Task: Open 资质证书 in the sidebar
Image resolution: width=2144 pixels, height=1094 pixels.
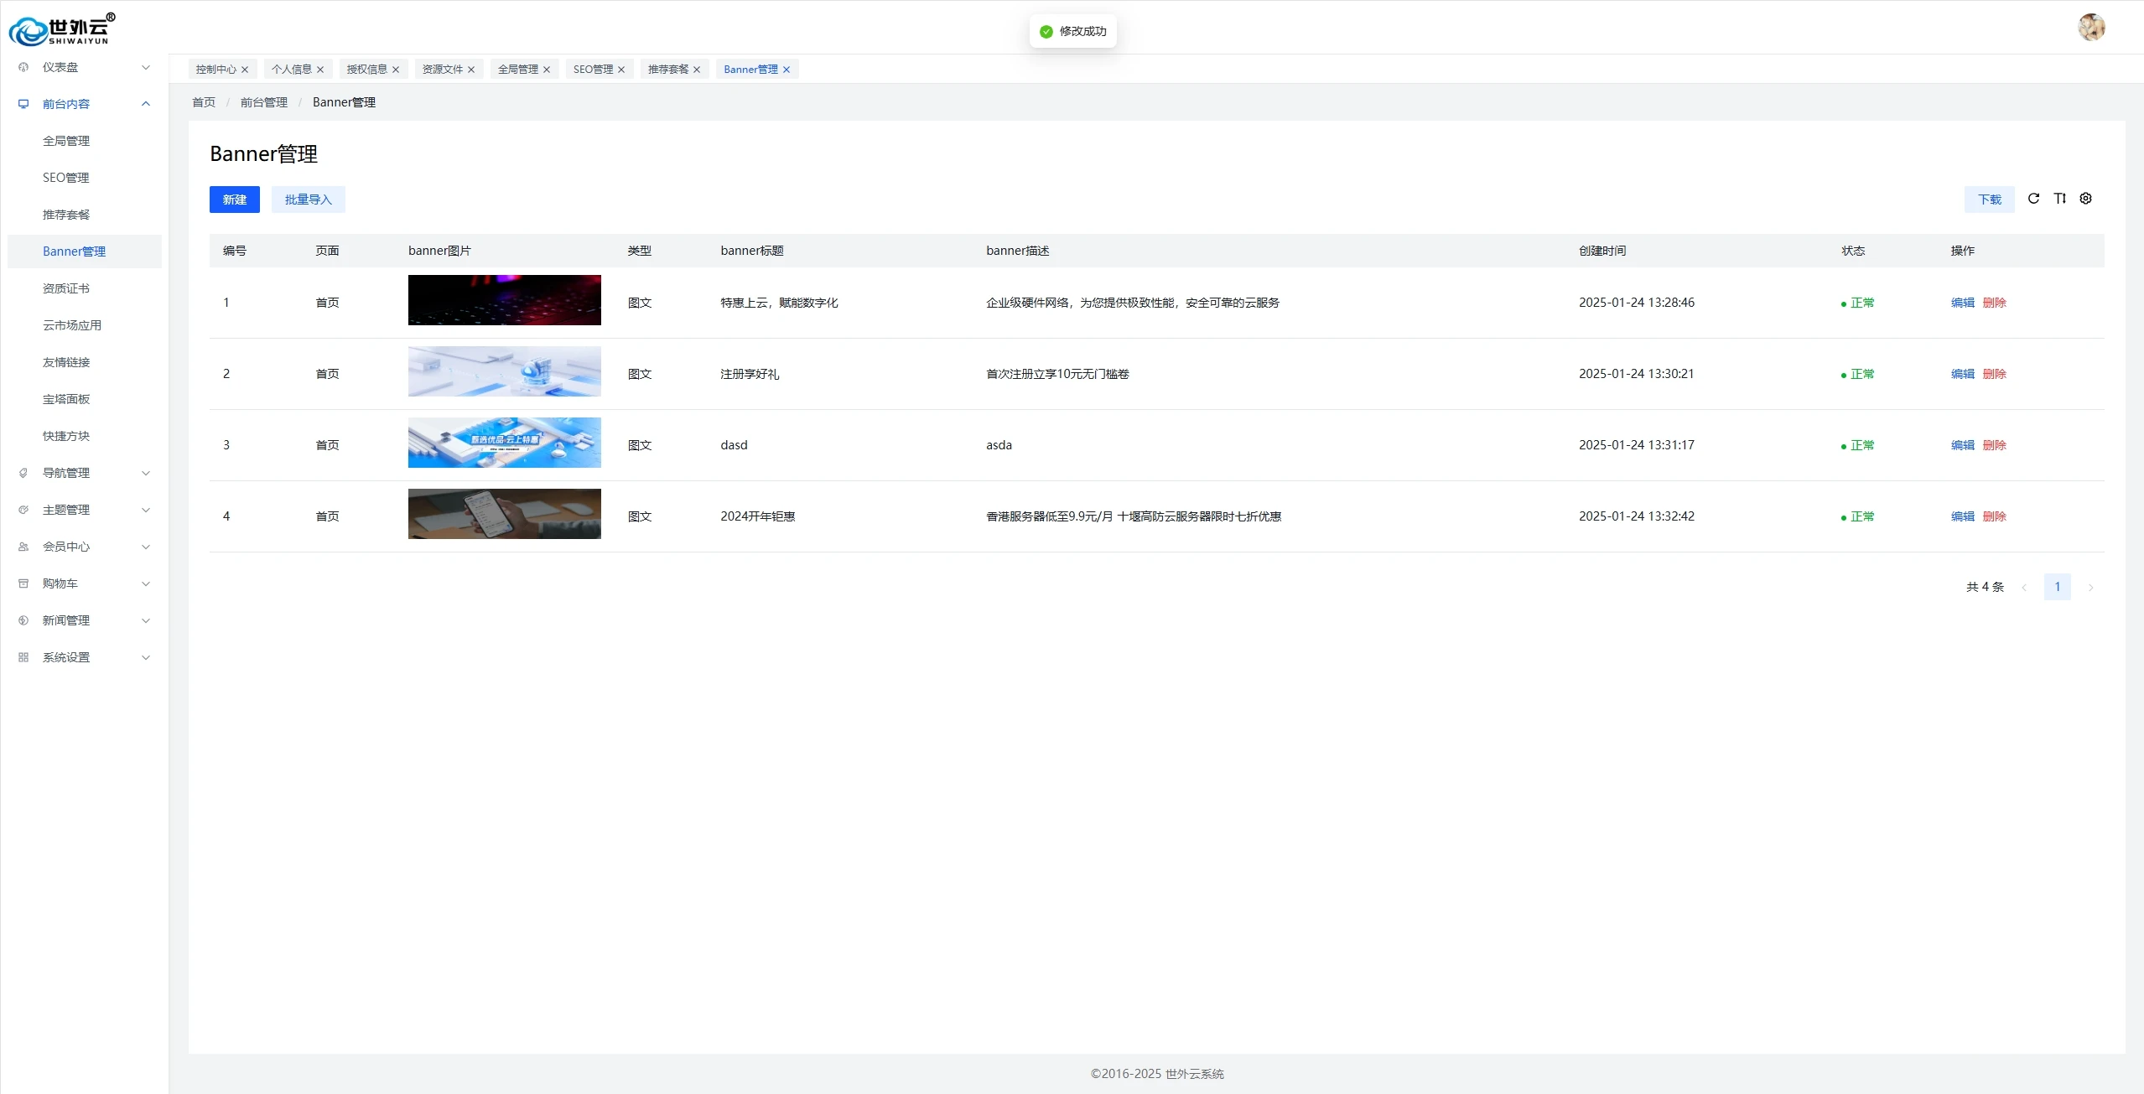Action: coord(66,288)
